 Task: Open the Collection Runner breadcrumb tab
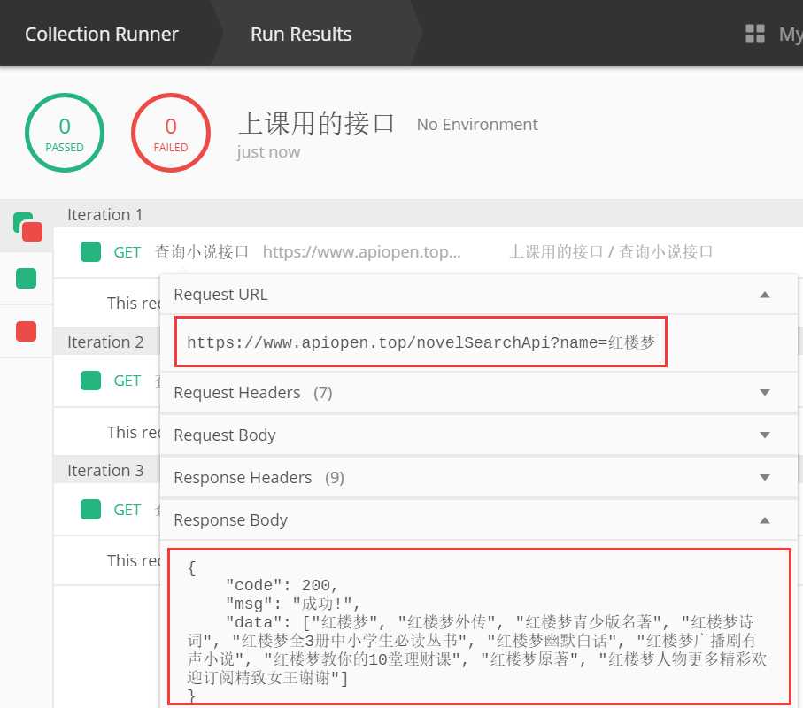click(x=102, y=34)
